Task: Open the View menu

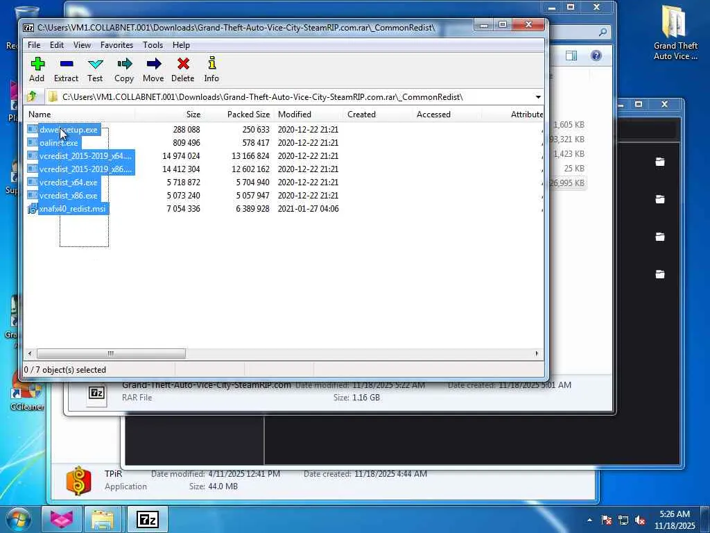Action: 82,45
